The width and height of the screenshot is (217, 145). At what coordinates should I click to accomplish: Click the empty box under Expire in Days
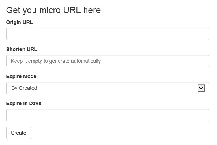point(108,115)
